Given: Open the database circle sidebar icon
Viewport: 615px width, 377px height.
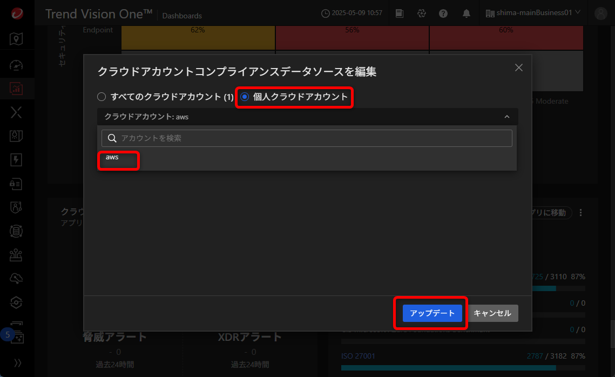Looking at the screenshot, I should pyautogui.click(x=16, y=231).
